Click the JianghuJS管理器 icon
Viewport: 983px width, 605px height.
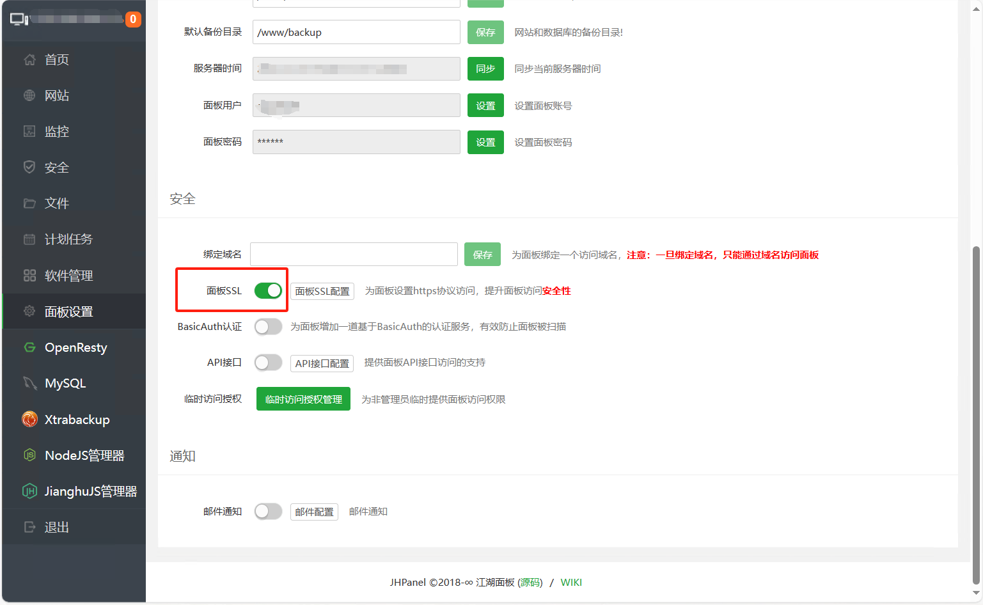point(29,491)
